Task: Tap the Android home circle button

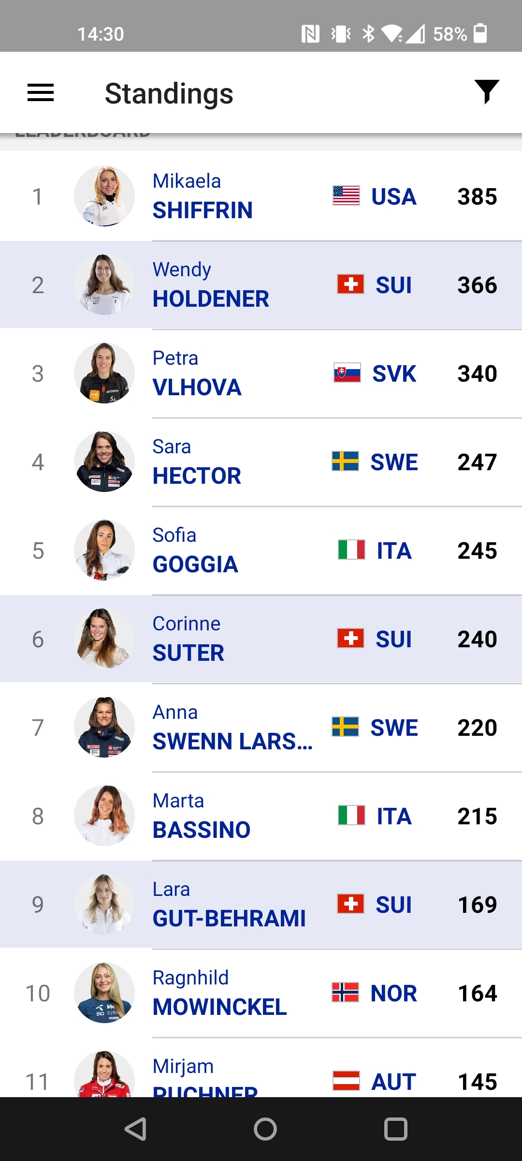Action: pos(265,1129)
